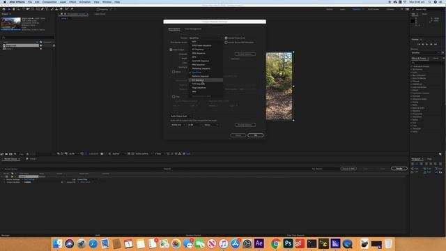Select the Brush tool

[52, 9]
